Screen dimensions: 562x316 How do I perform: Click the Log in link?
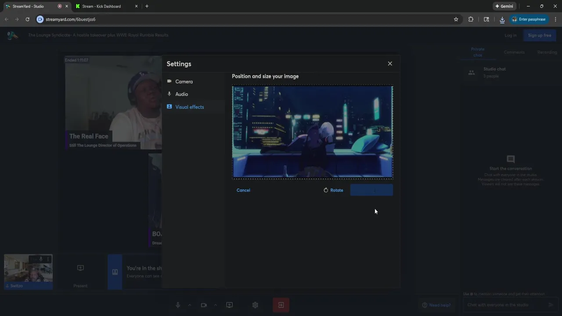coord(510,35)
